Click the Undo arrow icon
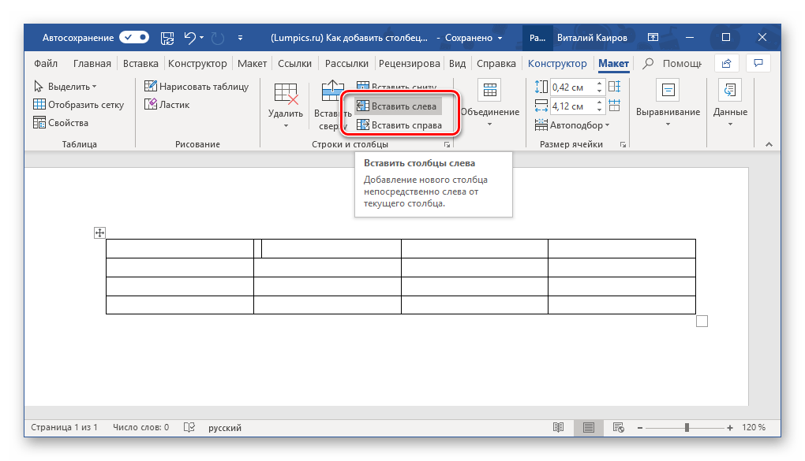 pyautogui.click(x=189, y=37)
